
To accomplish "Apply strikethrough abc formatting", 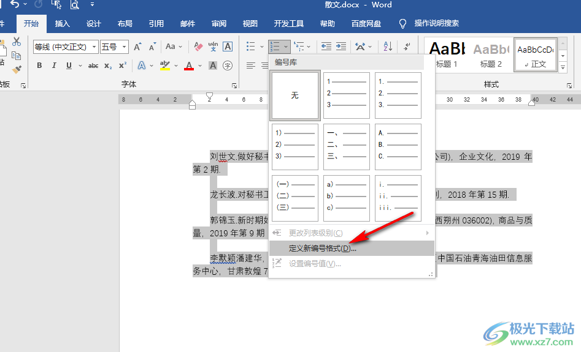I will tap(93, 66).
